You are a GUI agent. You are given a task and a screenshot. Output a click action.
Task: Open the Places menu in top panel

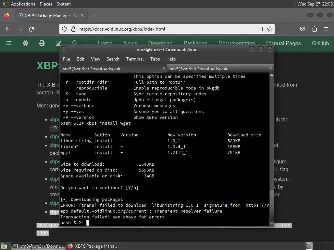[46, 4]
